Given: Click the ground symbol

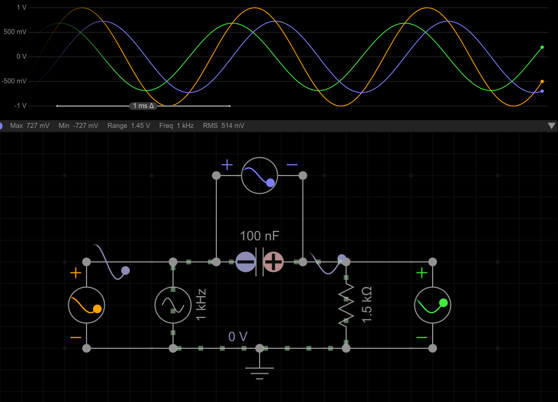Looking at the screenshot, I should click(260, 367).
